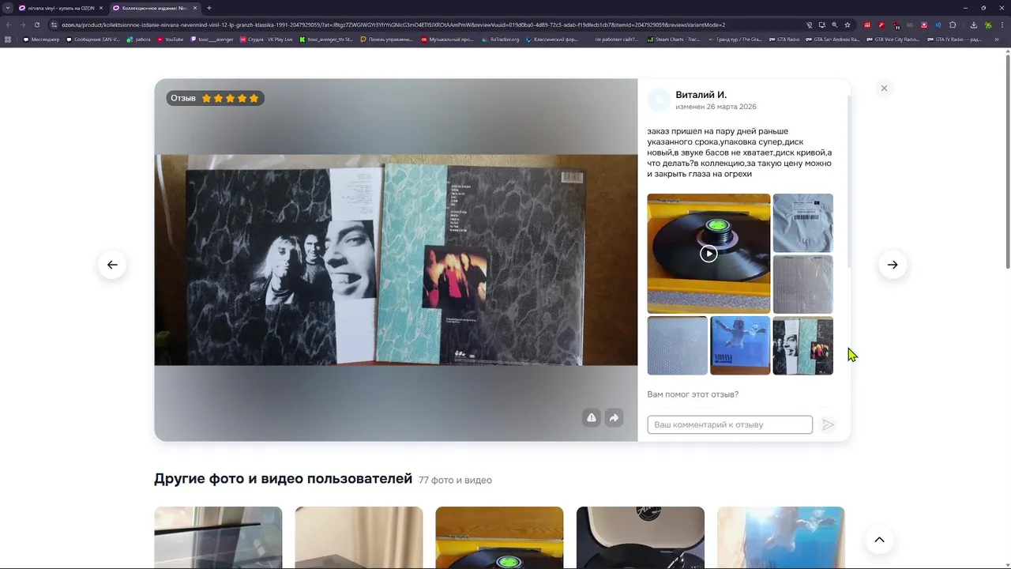View site information icon in address bar
Image resolution: width=1011 pixels, height=569 pixels.
point(53,24)
